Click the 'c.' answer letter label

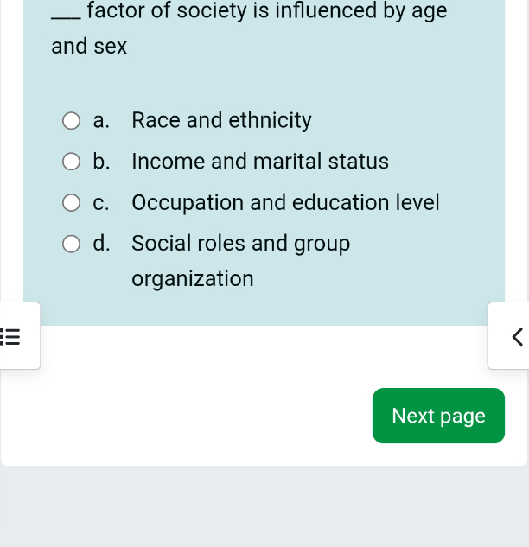[x=101, y=203]
